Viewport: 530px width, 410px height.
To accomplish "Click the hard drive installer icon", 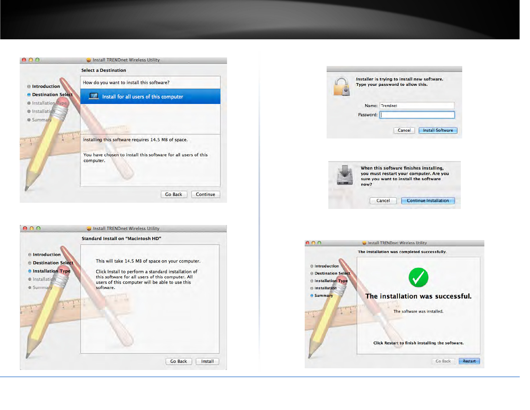I will [x=345, y=175].
